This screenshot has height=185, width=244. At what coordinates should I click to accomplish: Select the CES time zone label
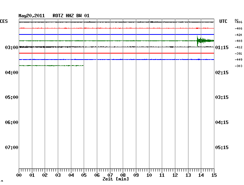pyautogui.click(x=4, y=21)
